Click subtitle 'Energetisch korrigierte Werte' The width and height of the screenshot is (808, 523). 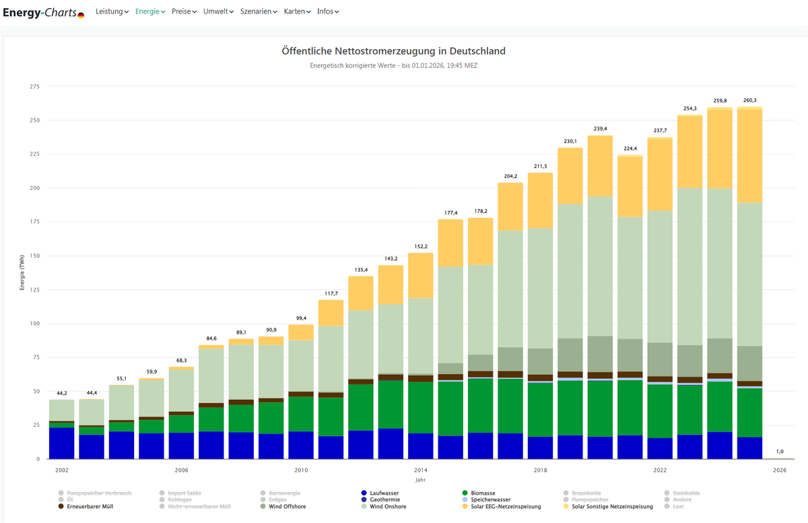point(353,66)
